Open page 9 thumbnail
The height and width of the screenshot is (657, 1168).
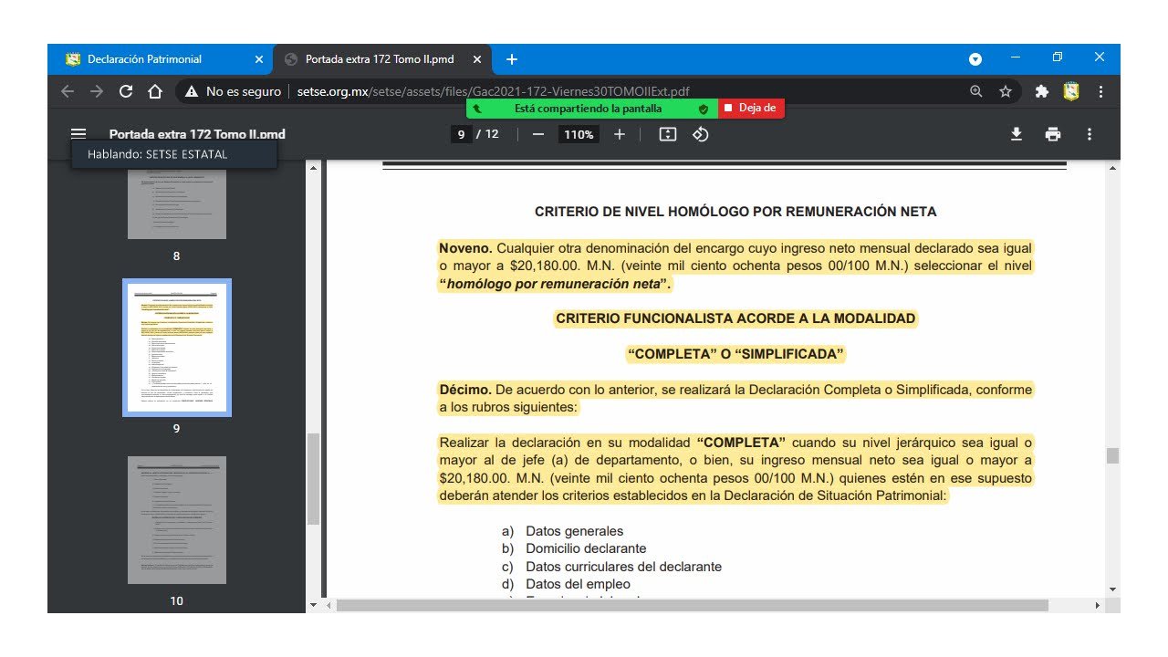coord(177,348)
